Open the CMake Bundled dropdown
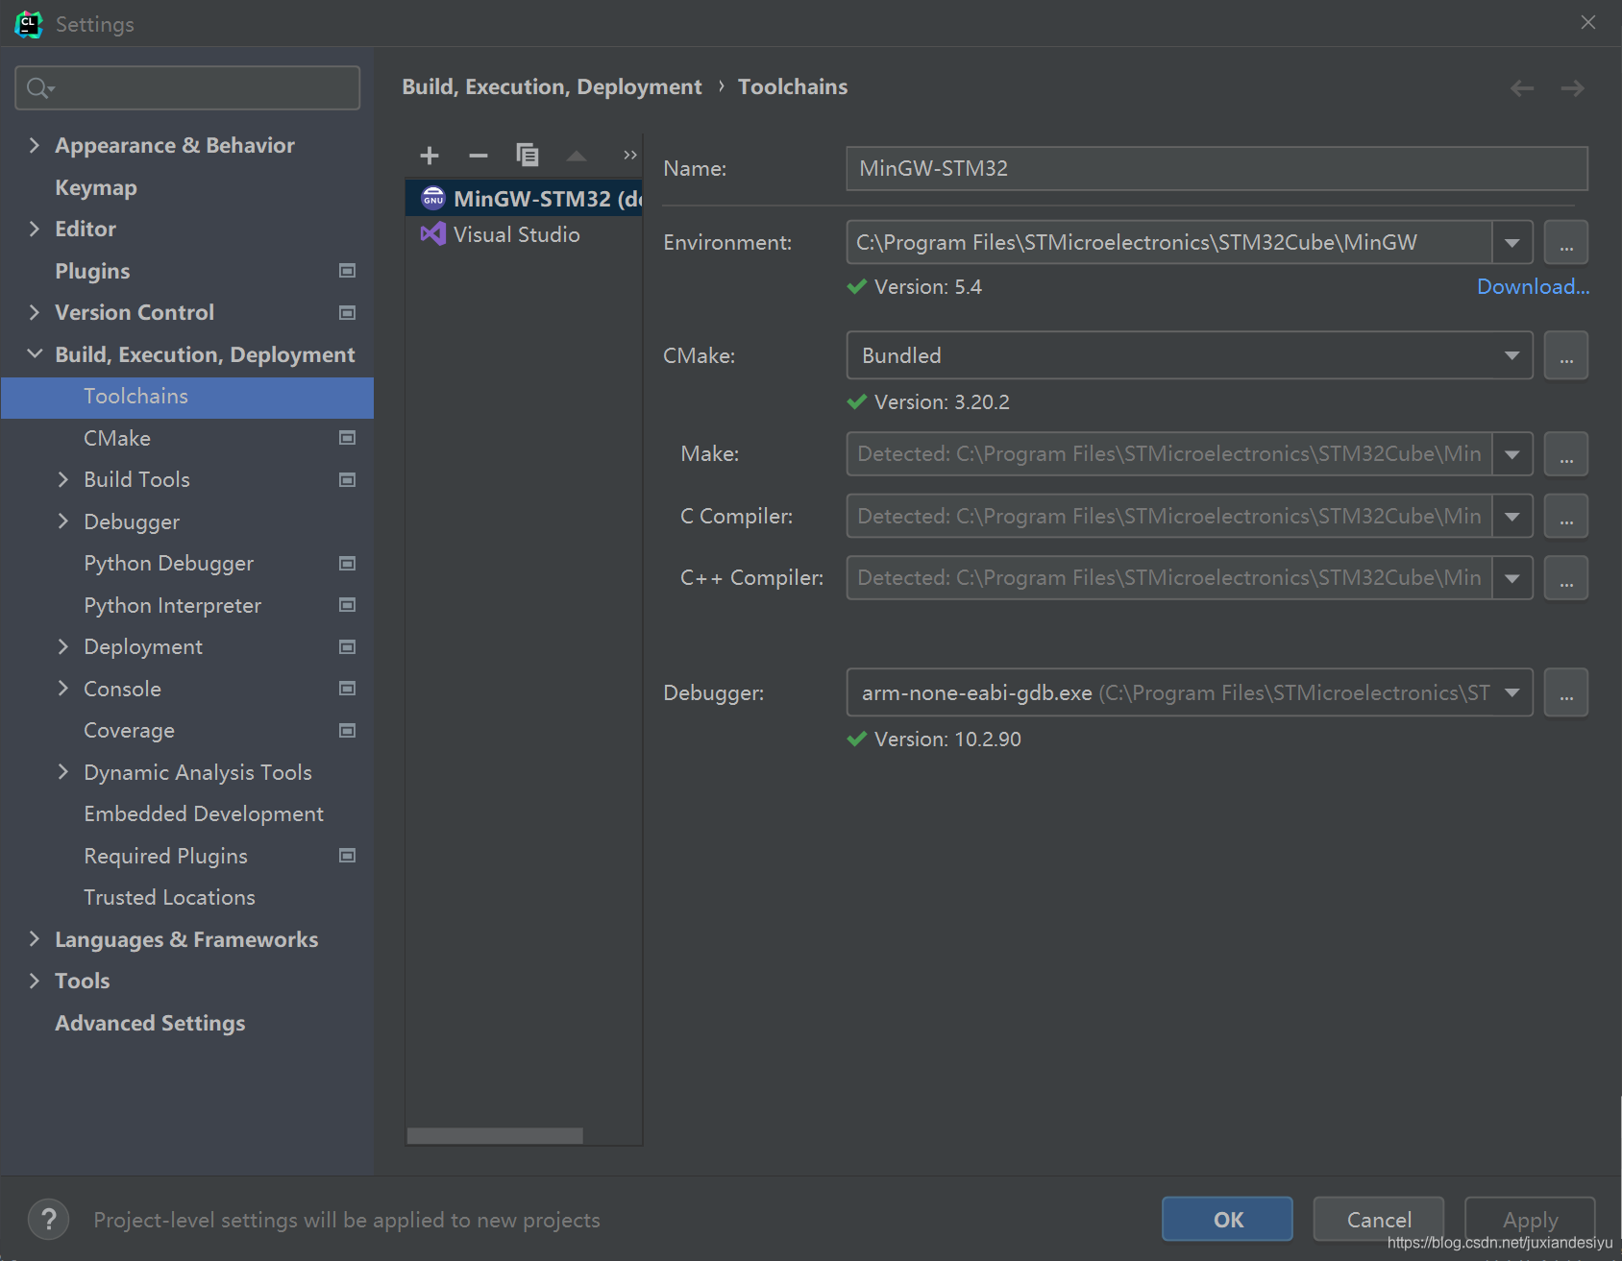This screenshot has width=1622, height=1261. [1512, 355]
